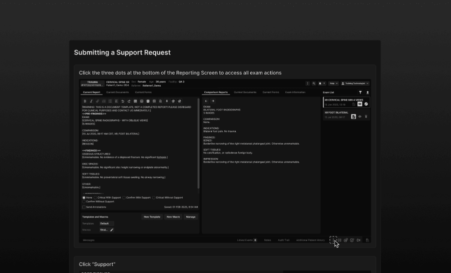Redo the last report edit
Image resolution: width=451 pixels, height=273 pixels.
(x=129, y=101)
